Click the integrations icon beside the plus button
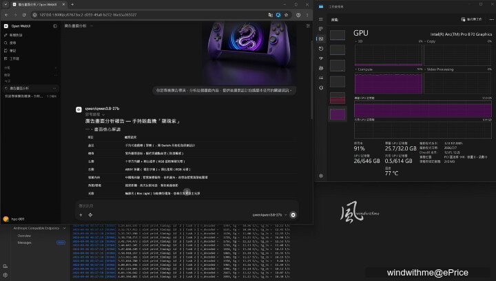The image size is (496, 281). [x=90, y=215]
